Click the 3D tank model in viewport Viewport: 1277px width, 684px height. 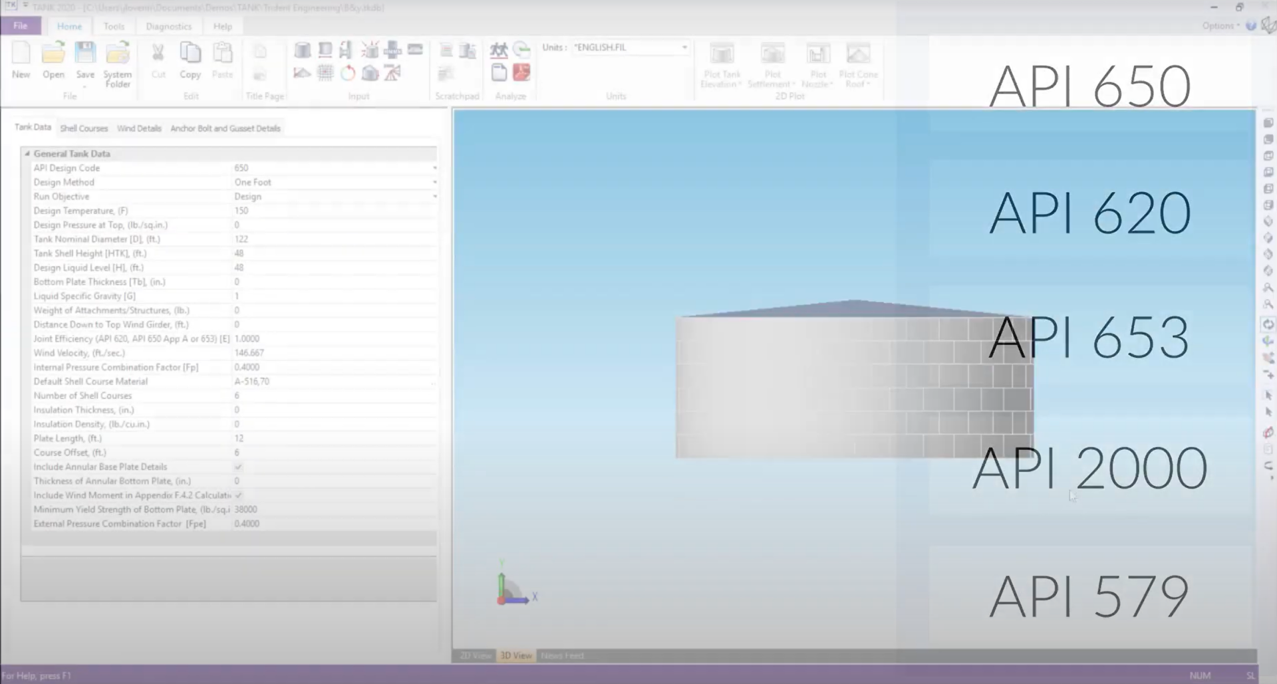pos(855,379)
